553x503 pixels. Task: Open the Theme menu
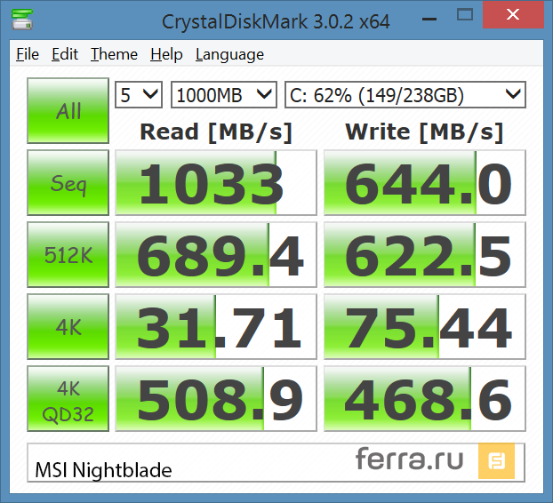tap(114, 54)
